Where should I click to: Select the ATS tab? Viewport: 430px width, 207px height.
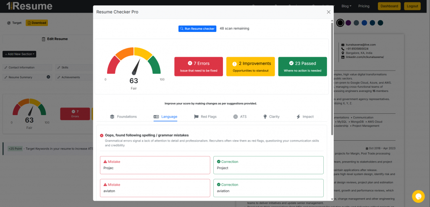(x=240, y=116)
